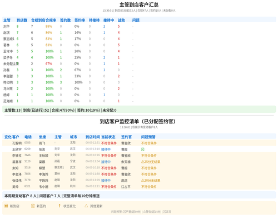Click the red 67% compliance rate value
The image size is (278, 224).
tap(49, 64)
